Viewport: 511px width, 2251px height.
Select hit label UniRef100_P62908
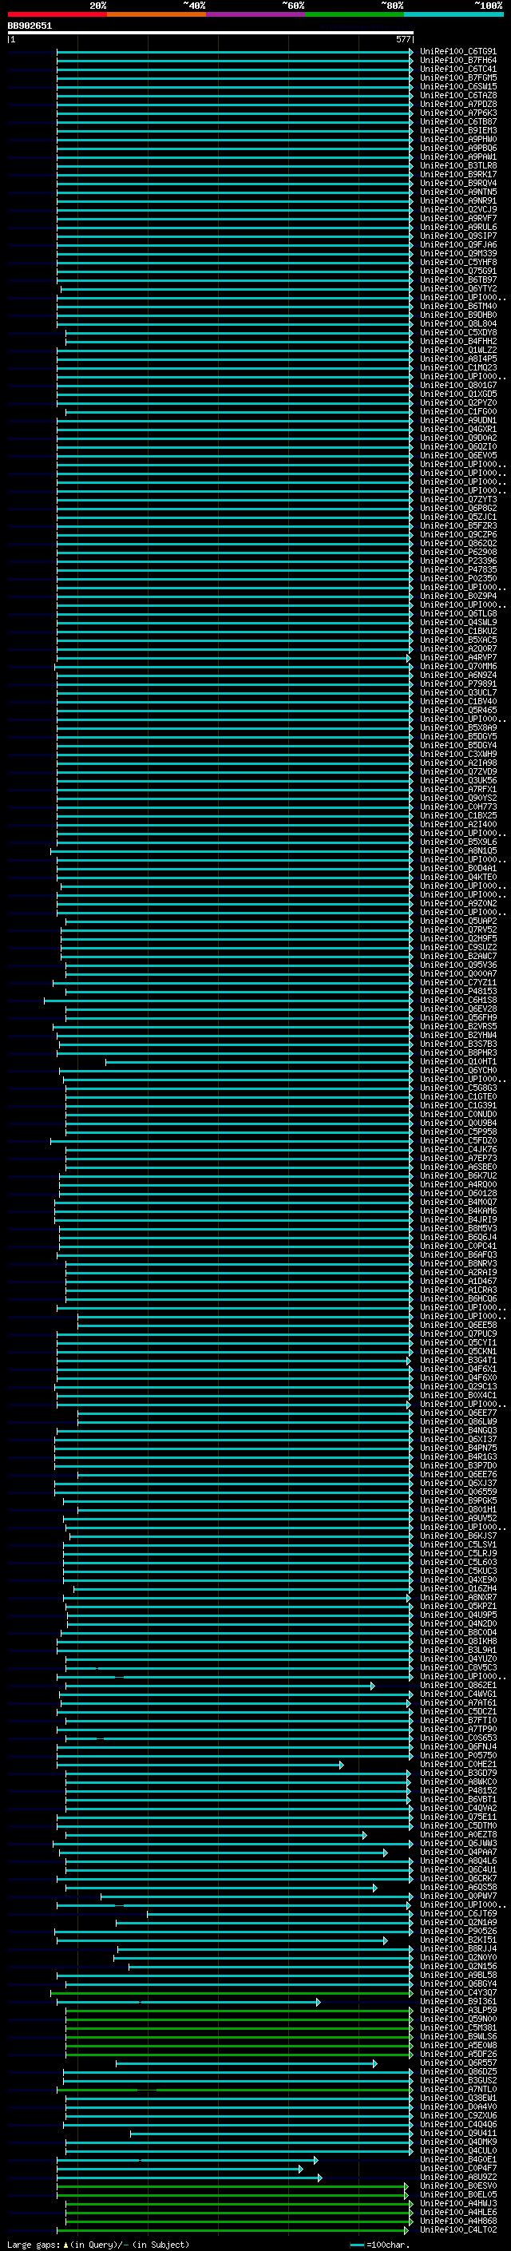pos(458,553)
